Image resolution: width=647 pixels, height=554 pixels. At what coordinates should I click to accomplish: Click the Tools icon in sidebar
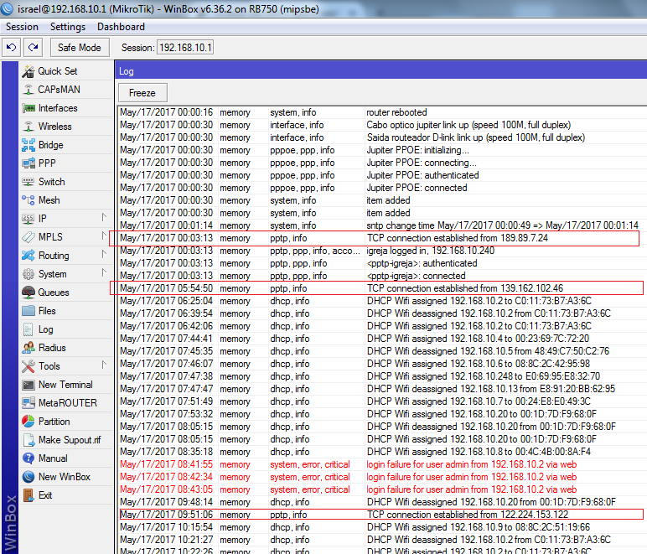pos(28,366)
